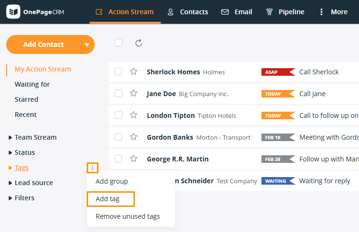Screen dimensions: 359x232
Task: Click the Add Contact button
Action: coord(44,45)
